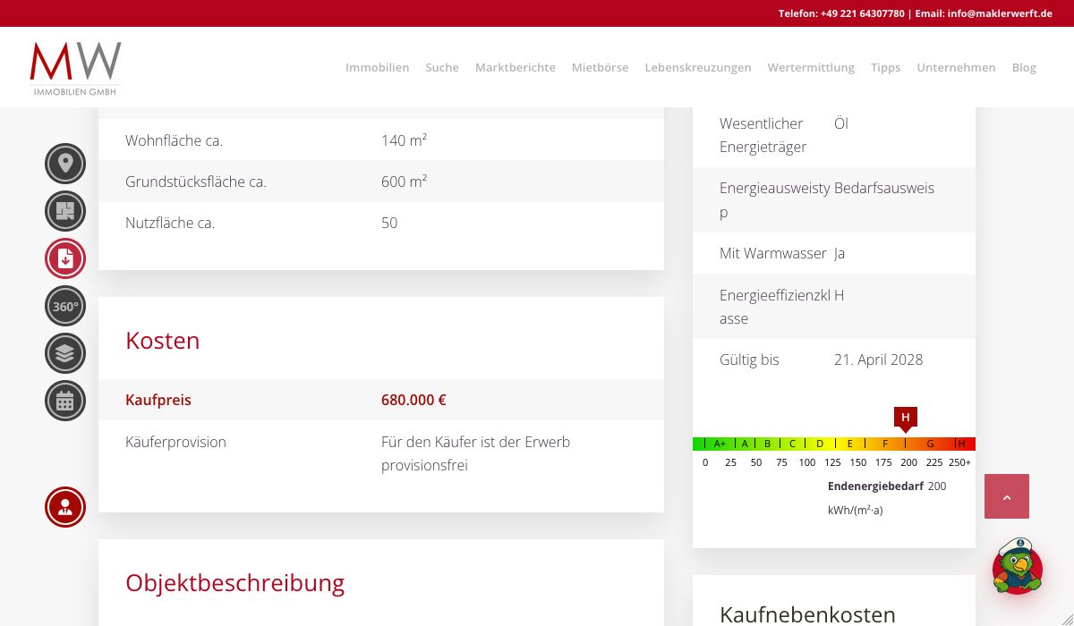Open the Suche menu item
Viewport: 1074px width, 626px height.
442,67
